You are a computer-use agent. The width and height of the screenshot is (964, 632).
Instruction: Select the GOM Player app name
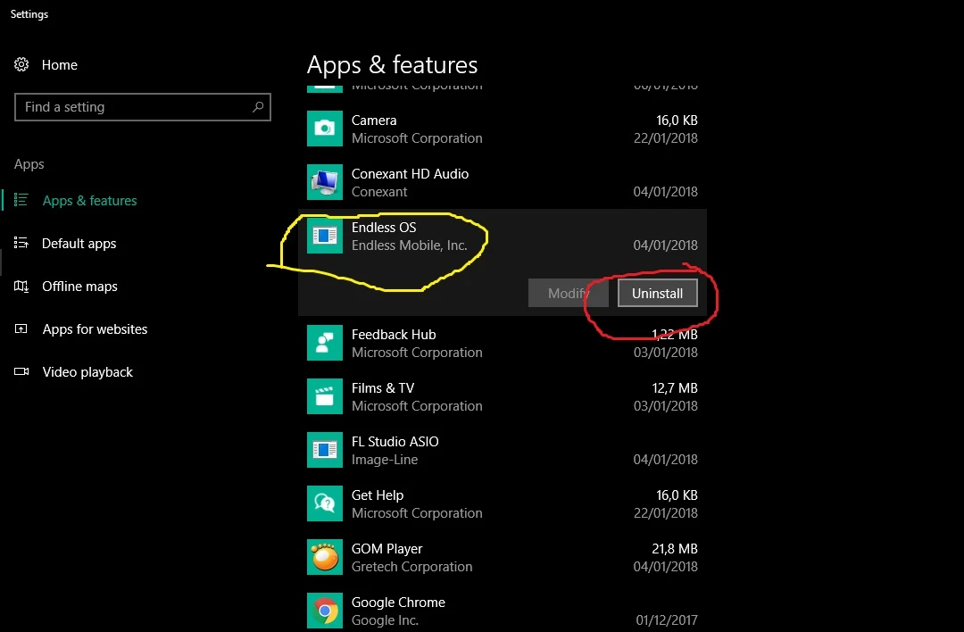pyautogui.click(x=386, y=548)
